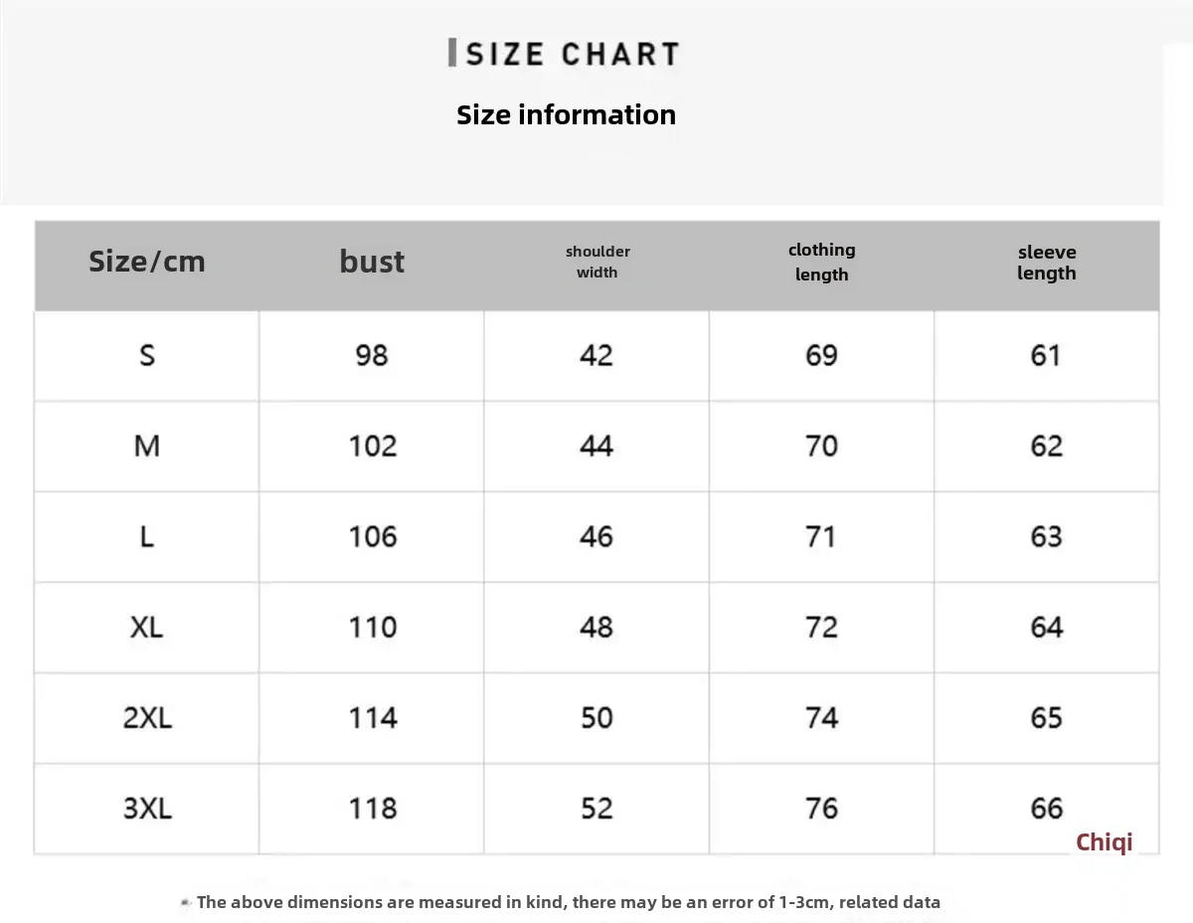
Task: Click the 'shoulder width' column header
Action: click(597, 262)
